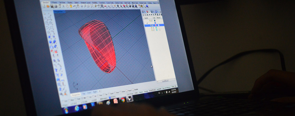295x116 pixels.
Task: Switch to the Right viewport tab
Action: (95, 92)
